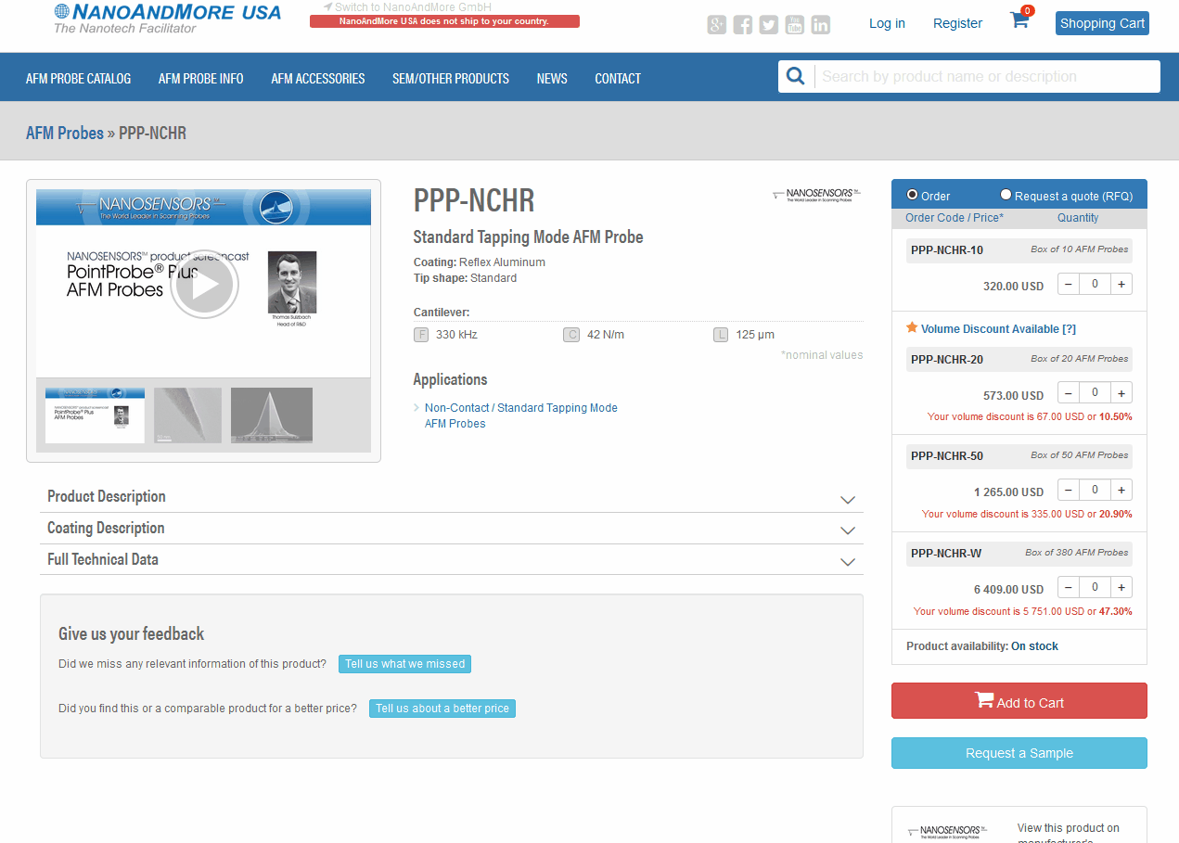Increase quantity for PPP-NCHR-10
The height and width of the screenshot is (843, 1179).
pyautogui.click(x=1121, y=285)
